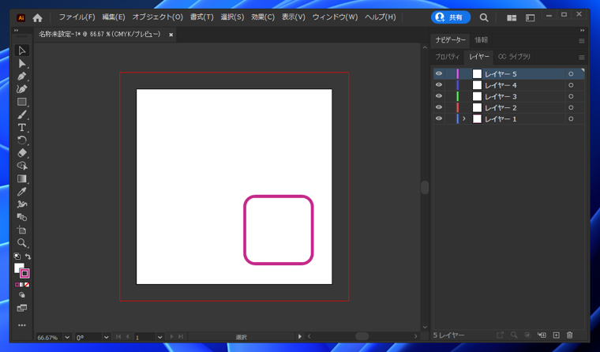Image resolution: width=600 pixels, height=352 pixels.
Task: Open the オブジェクト(O) menu
Action: coord(158,17)
